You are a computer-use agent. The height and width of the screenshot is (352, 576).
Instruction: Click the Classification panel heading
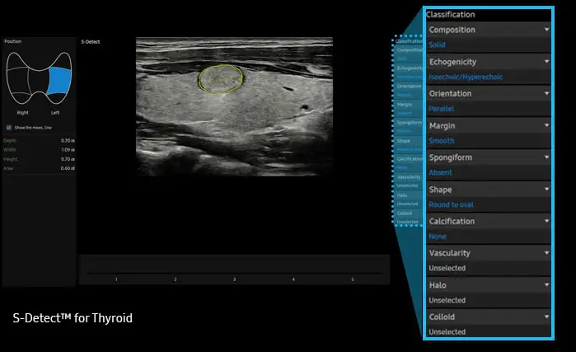tap(451, 14)
